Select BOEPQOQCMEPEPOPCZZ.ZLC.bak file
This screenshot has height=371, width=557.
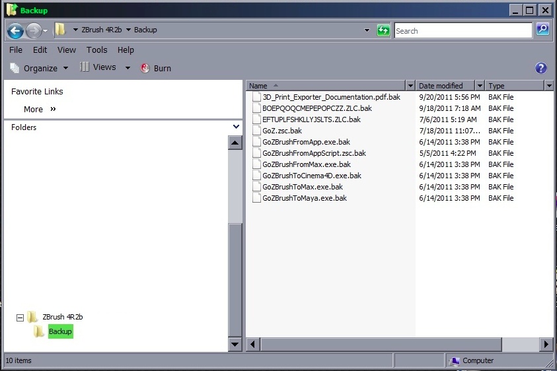tap(317, 108)
